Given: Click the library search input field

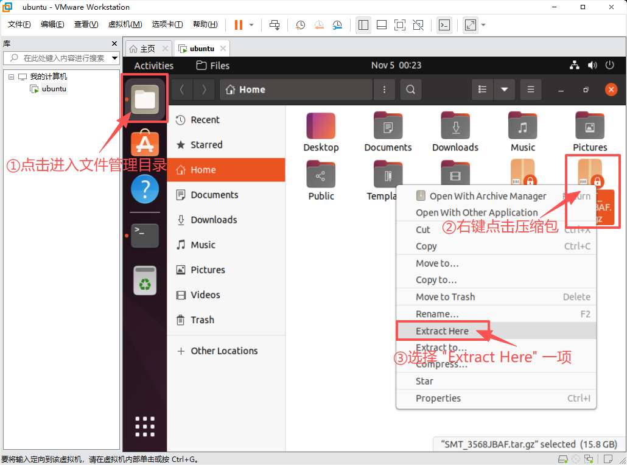Looking at the screenshot, I should click(61, 58).
